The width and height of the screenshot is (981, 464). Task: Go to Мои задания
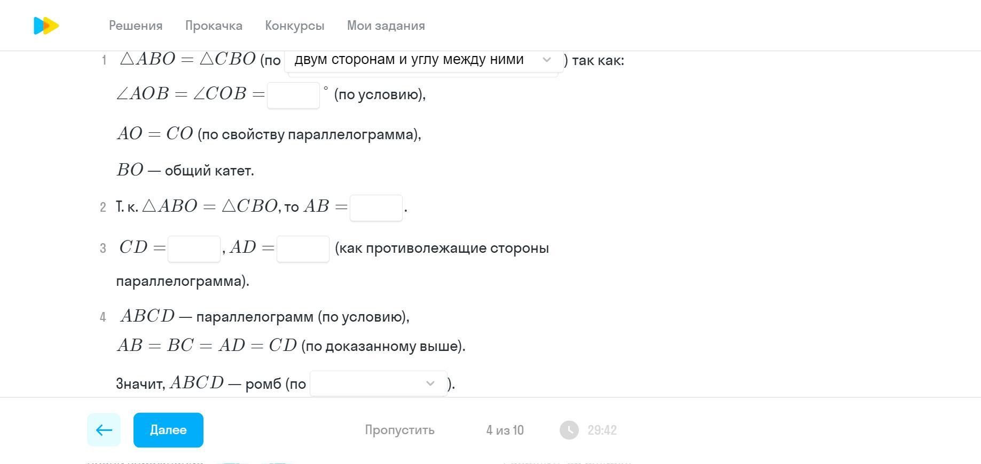point(386,26)
